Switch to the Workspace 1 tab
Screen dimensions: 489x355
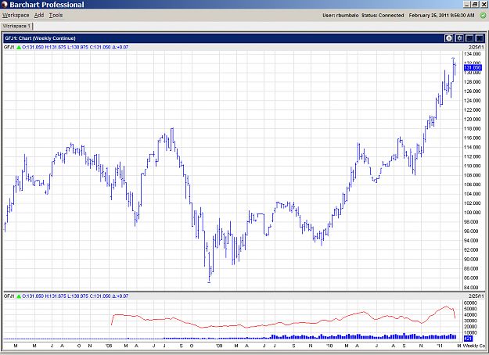point(16,26)
